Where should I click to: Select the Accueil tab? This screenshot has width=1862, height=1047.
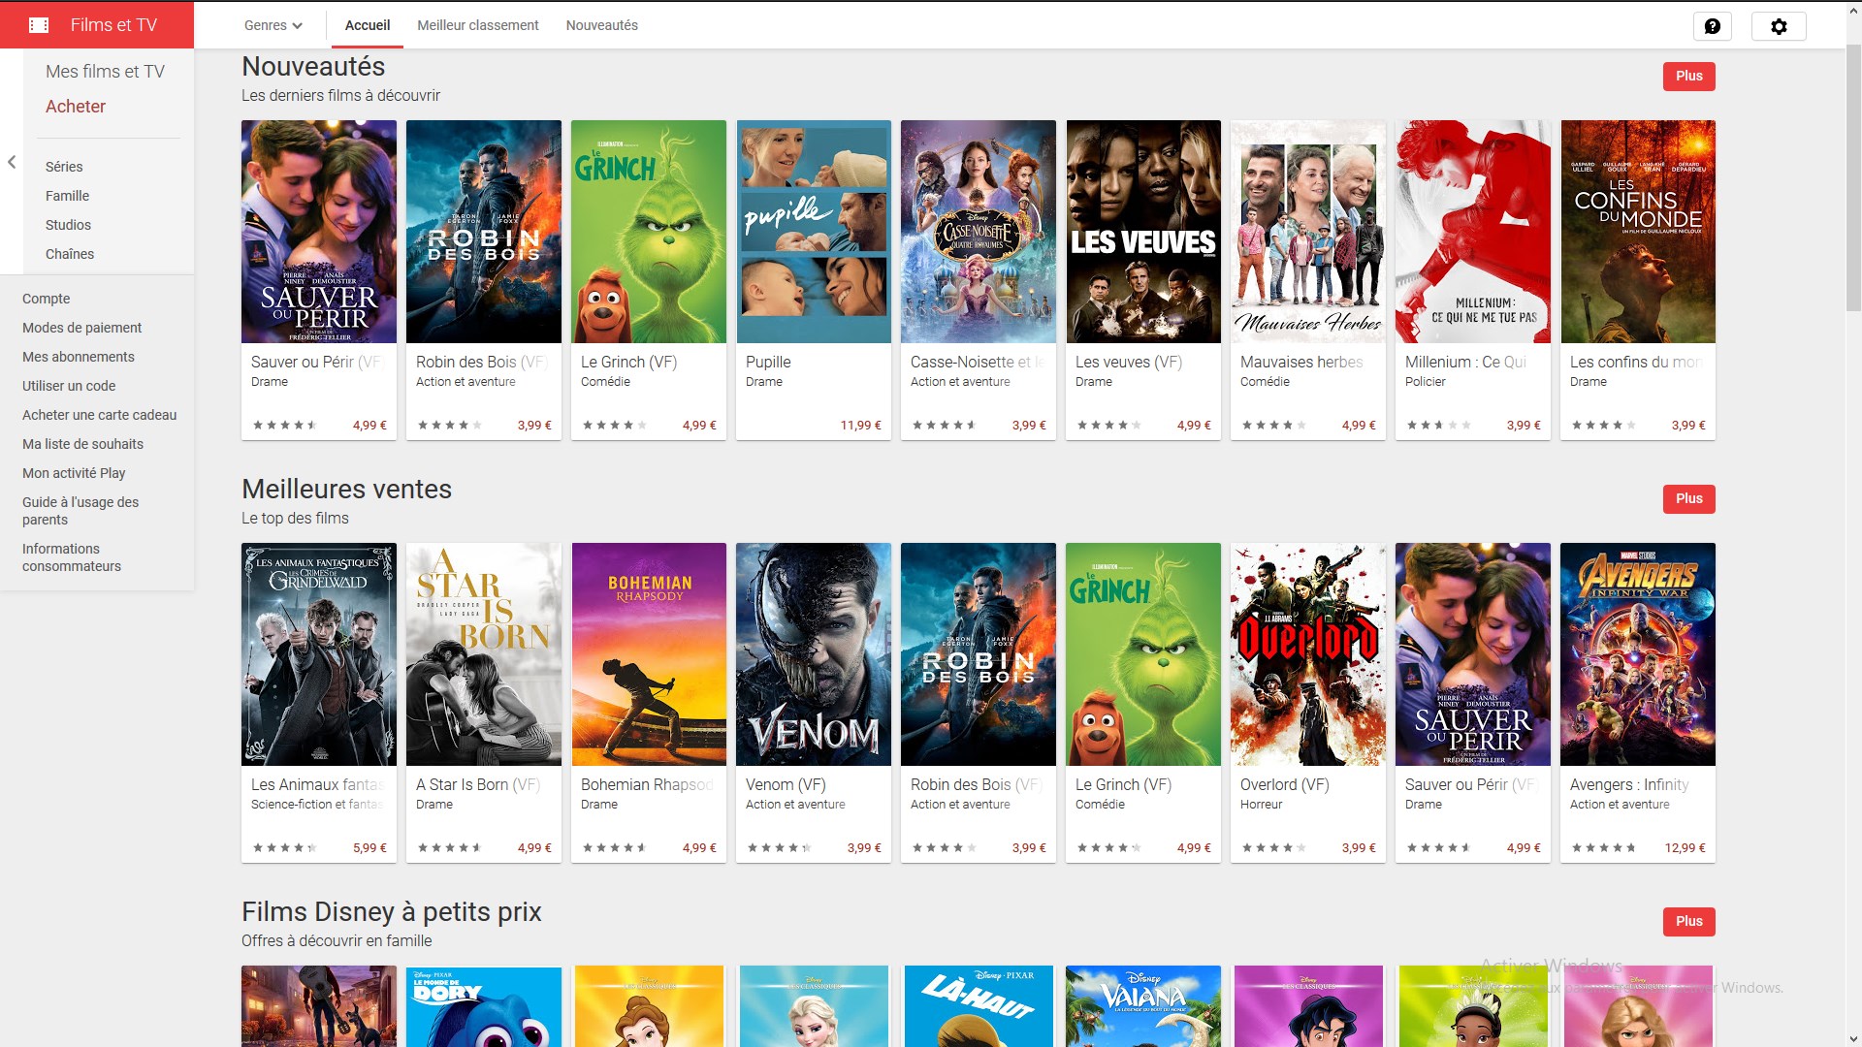click(x=367, y=25)
